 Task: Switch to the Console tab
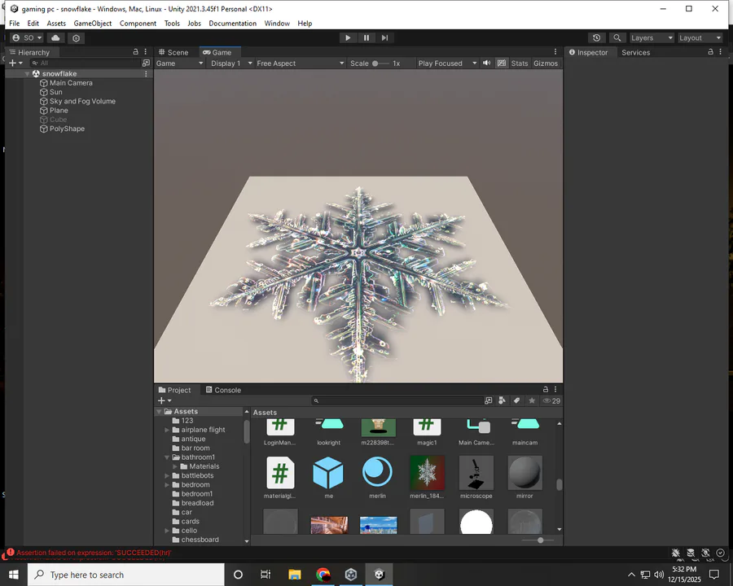[223, 390]
